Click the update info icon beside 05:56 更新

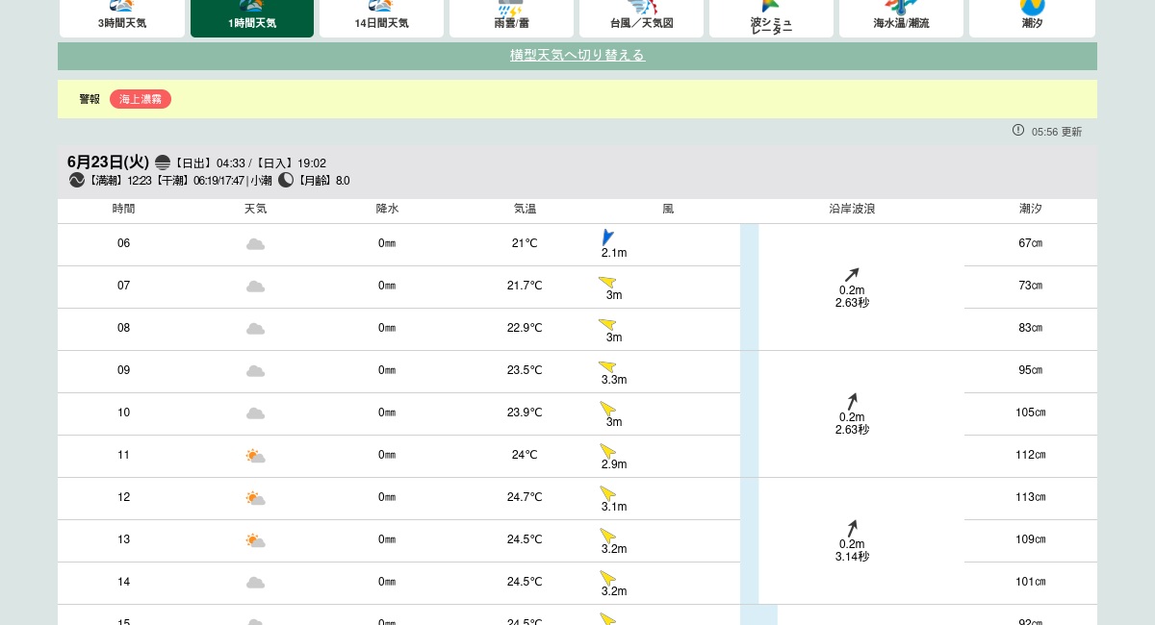coord(1018,130)
